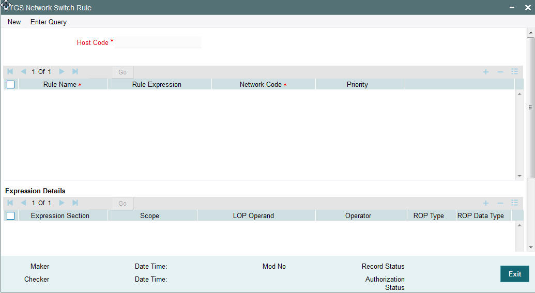Go to first page in Expression Details grid
Image resolution: width=535 pixels, height=293 pixels.
tap(10, 203)
